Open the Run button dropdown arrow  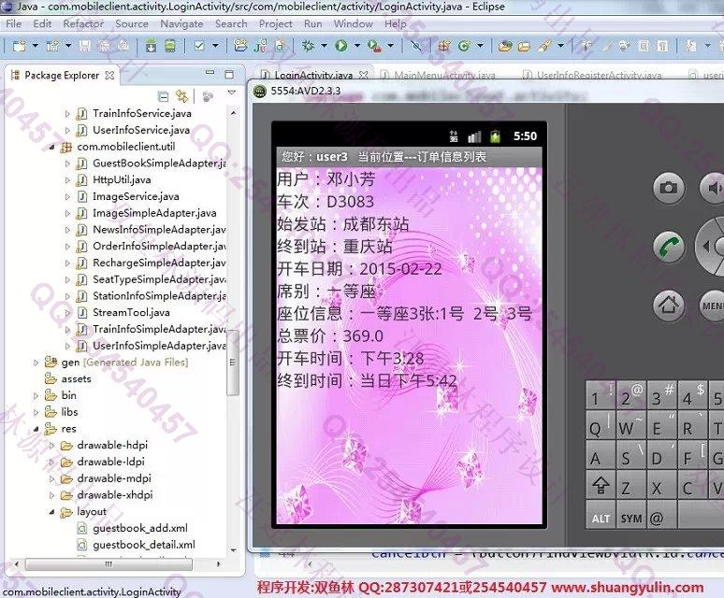357,46
